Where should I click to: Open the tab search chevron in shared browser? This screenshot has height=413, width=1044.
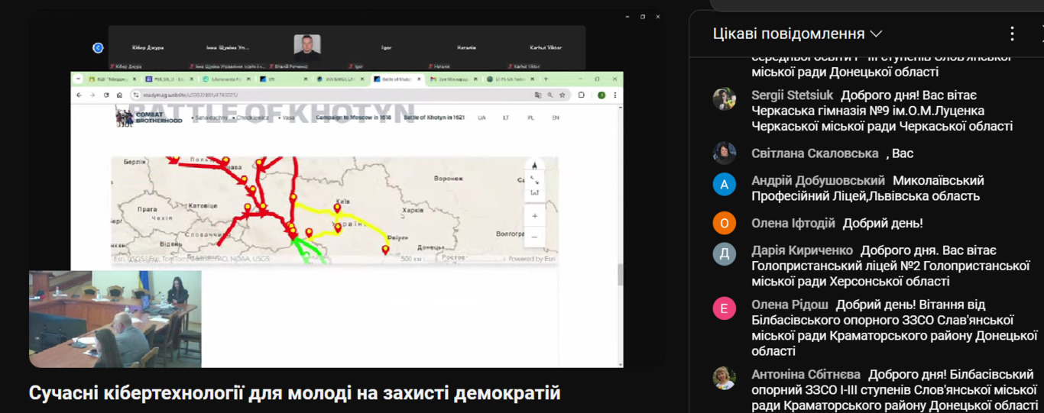pos(78,79)
